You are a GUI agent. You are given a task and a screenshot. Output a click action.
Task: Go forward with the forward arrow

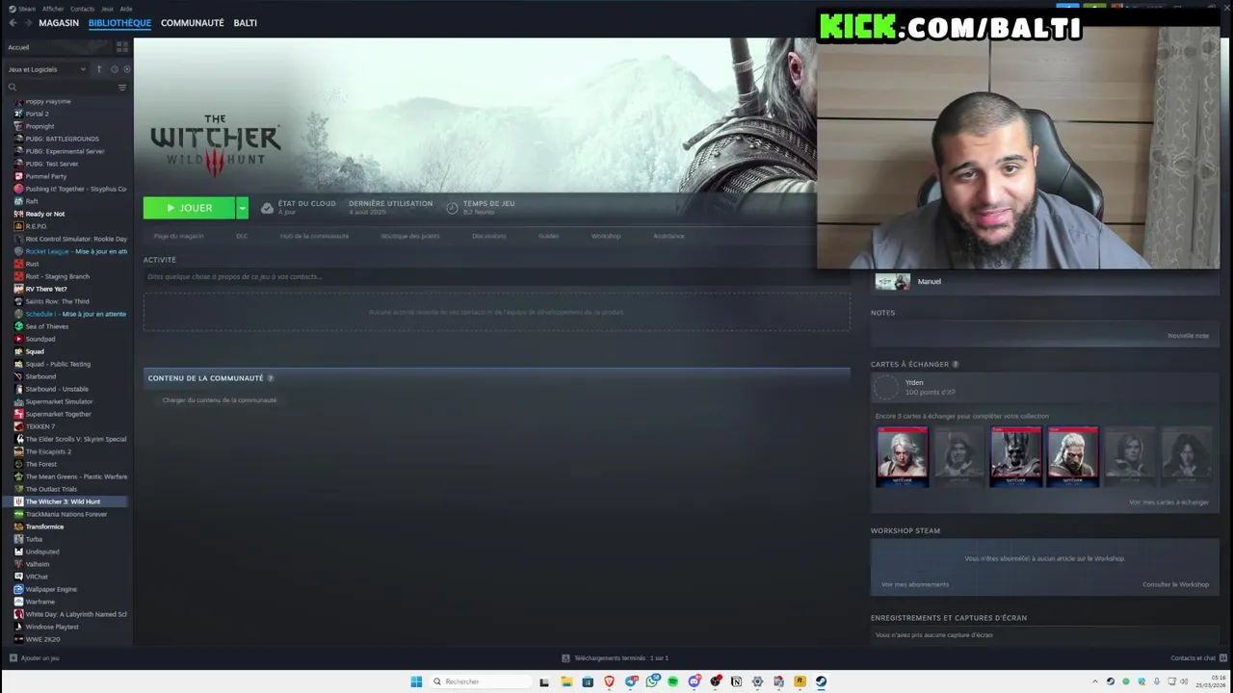[x=28, y=22]
